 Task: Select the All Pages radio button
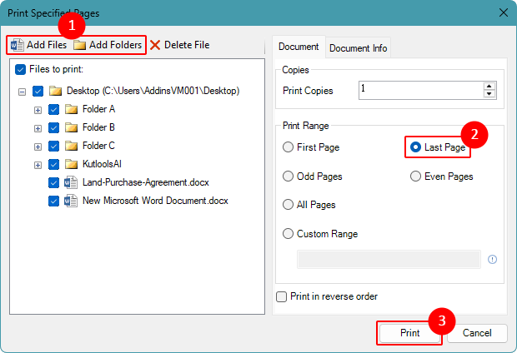tap(288, 205)
